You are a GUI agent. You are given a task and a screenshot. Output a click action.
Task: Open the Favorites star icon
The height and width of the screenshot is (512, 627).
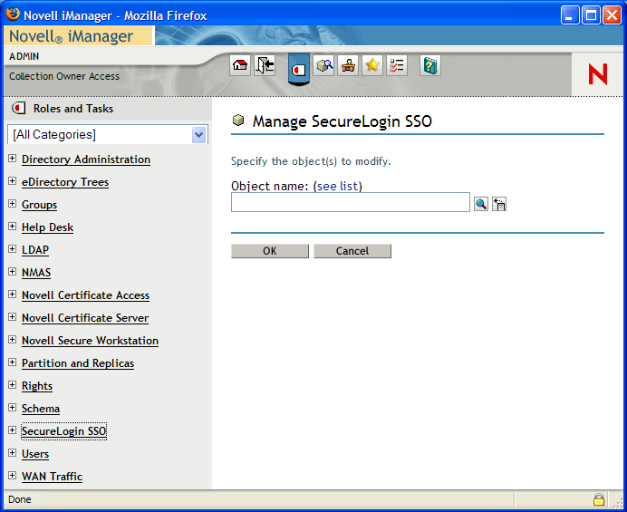(372, 65)
